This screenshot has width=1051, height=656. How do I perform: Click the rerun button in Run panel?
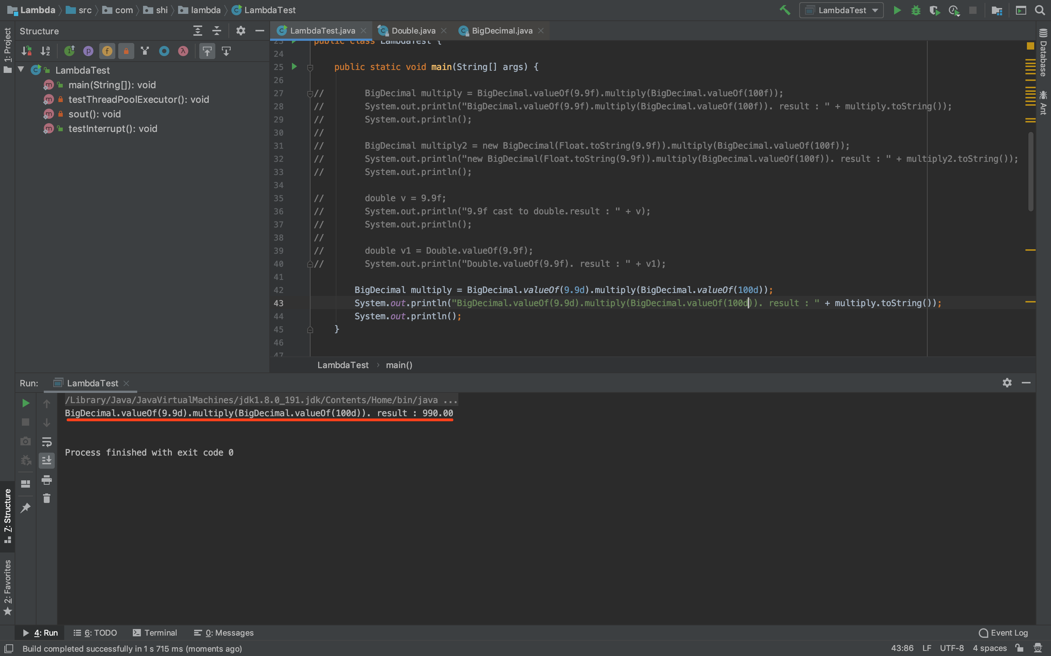(26, 403)
